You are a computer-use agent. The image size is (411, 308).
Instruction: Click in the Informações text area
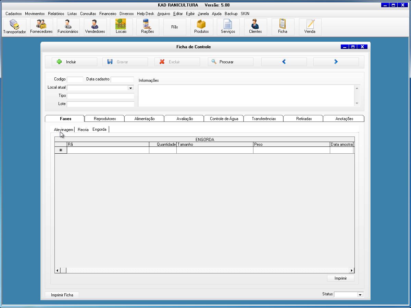(246, 95)
